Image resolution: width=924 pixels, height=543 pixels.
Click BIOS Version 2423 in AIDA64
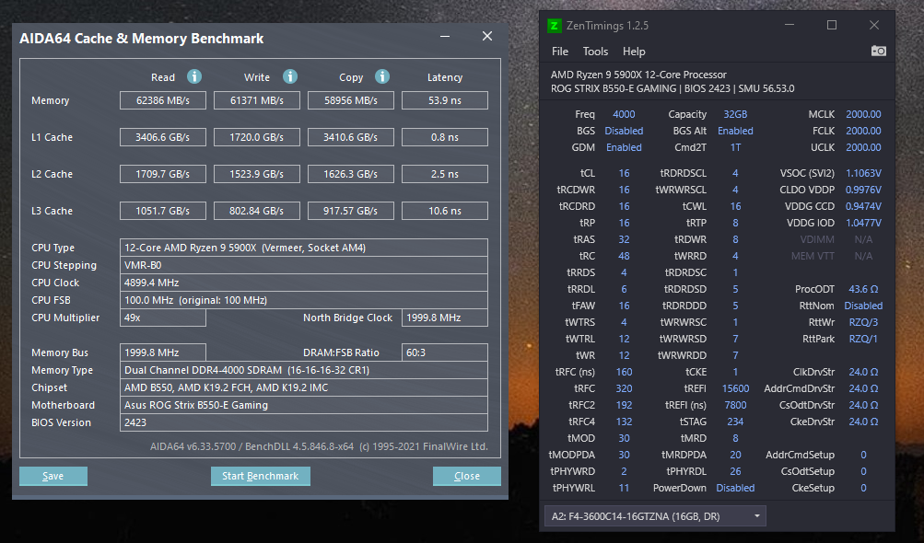[x=303, y=422]
